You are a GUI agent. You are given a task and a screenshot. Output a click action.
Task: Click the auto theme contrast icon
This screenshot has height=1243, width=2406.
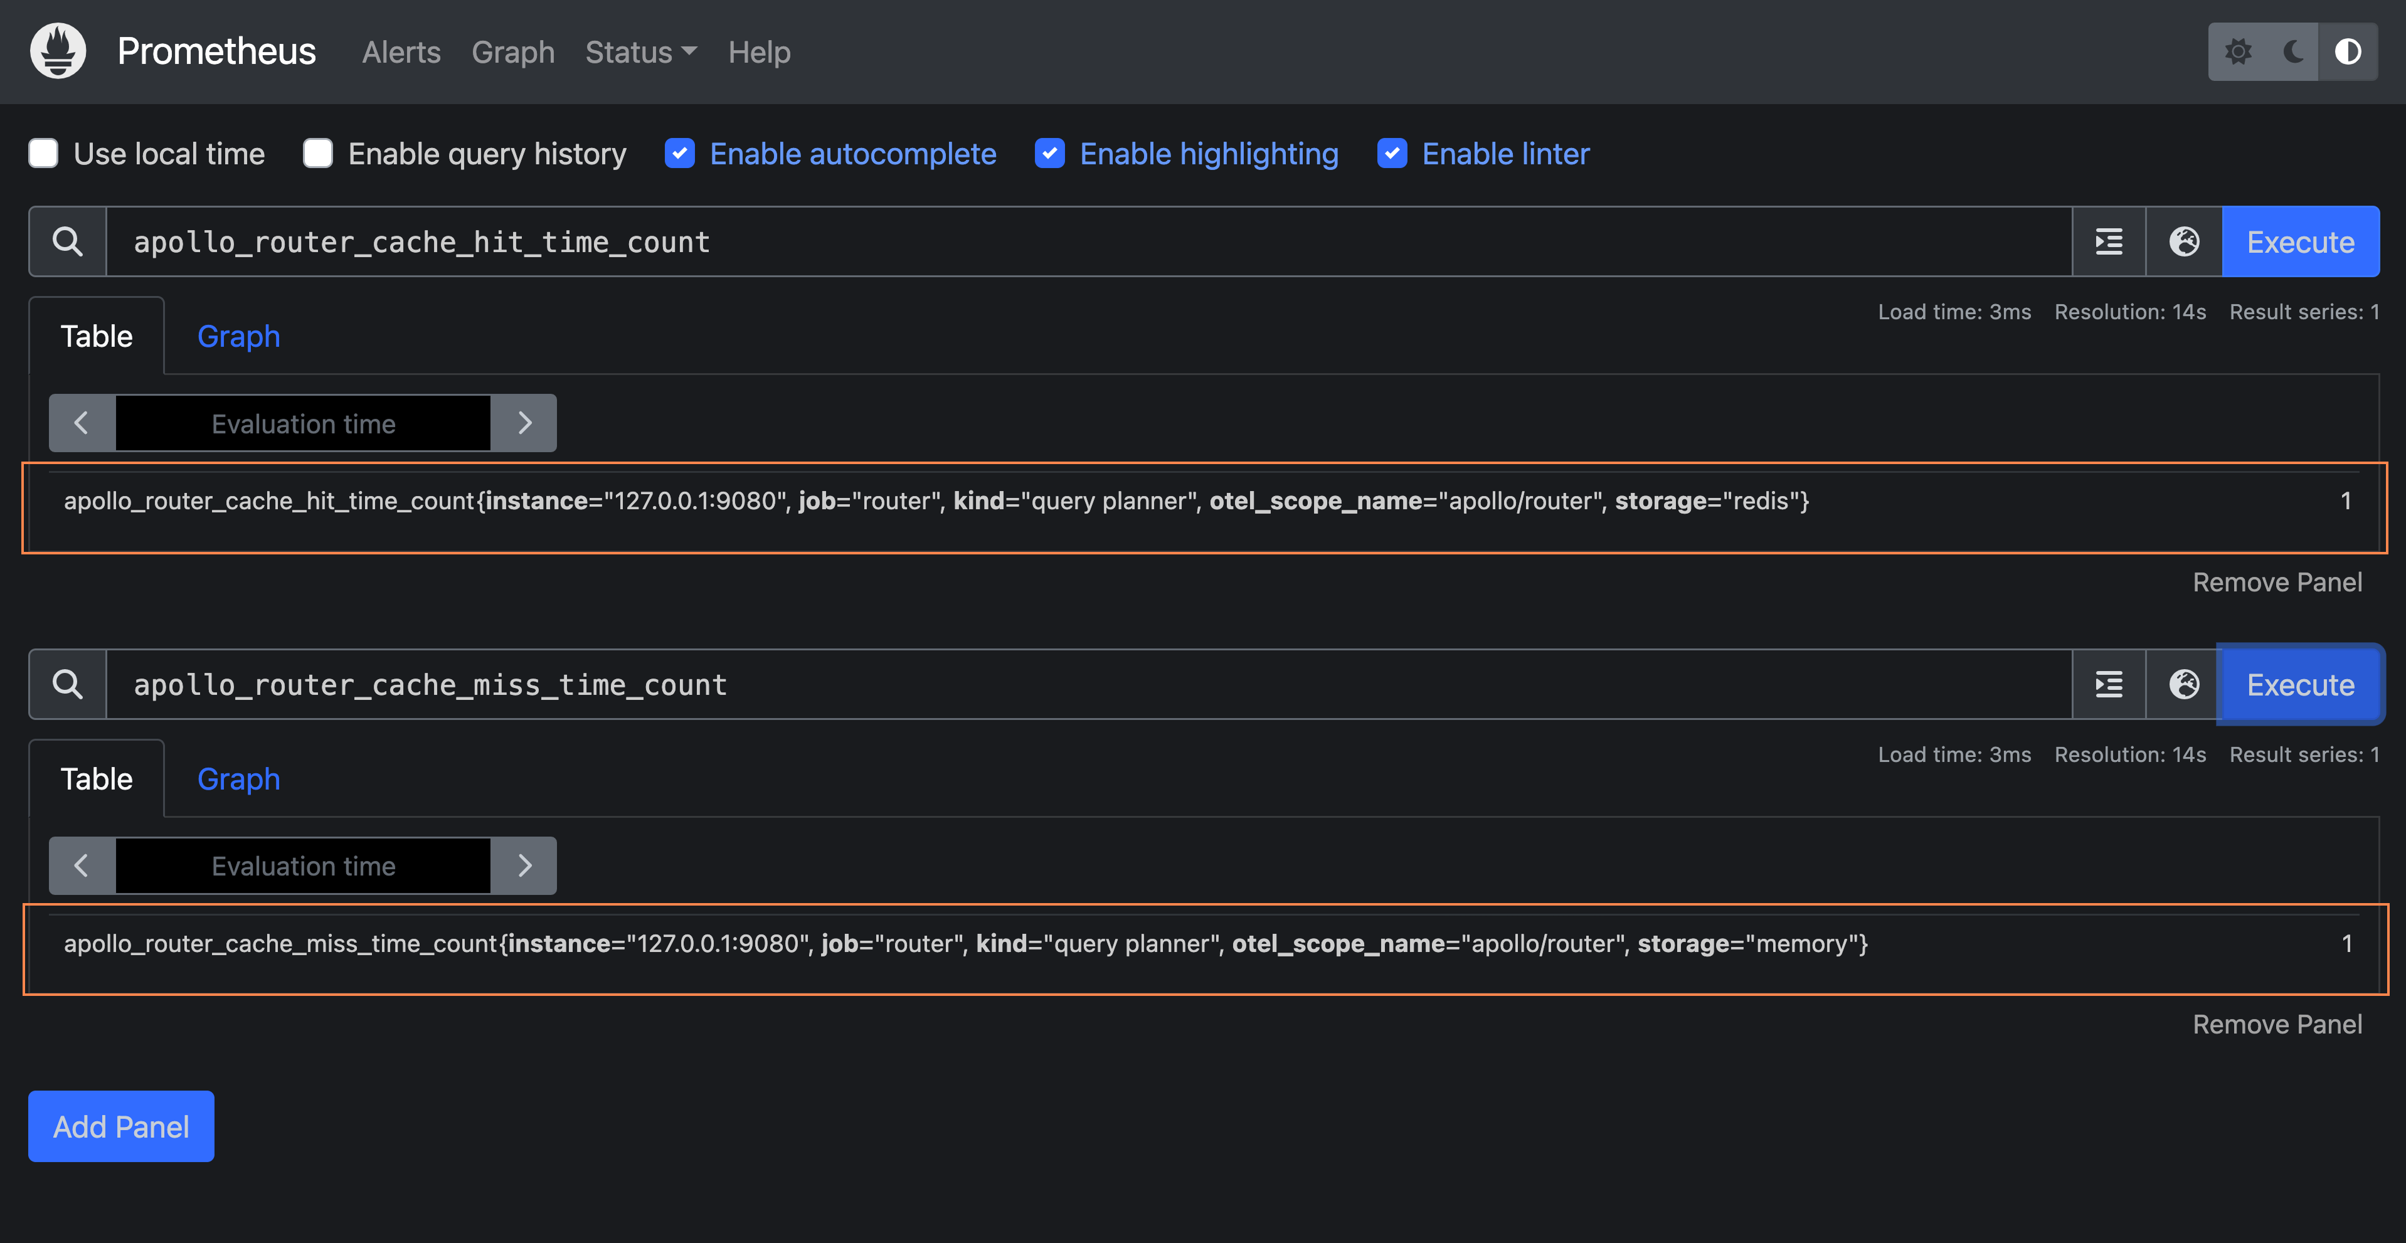tap(2348, 51)
